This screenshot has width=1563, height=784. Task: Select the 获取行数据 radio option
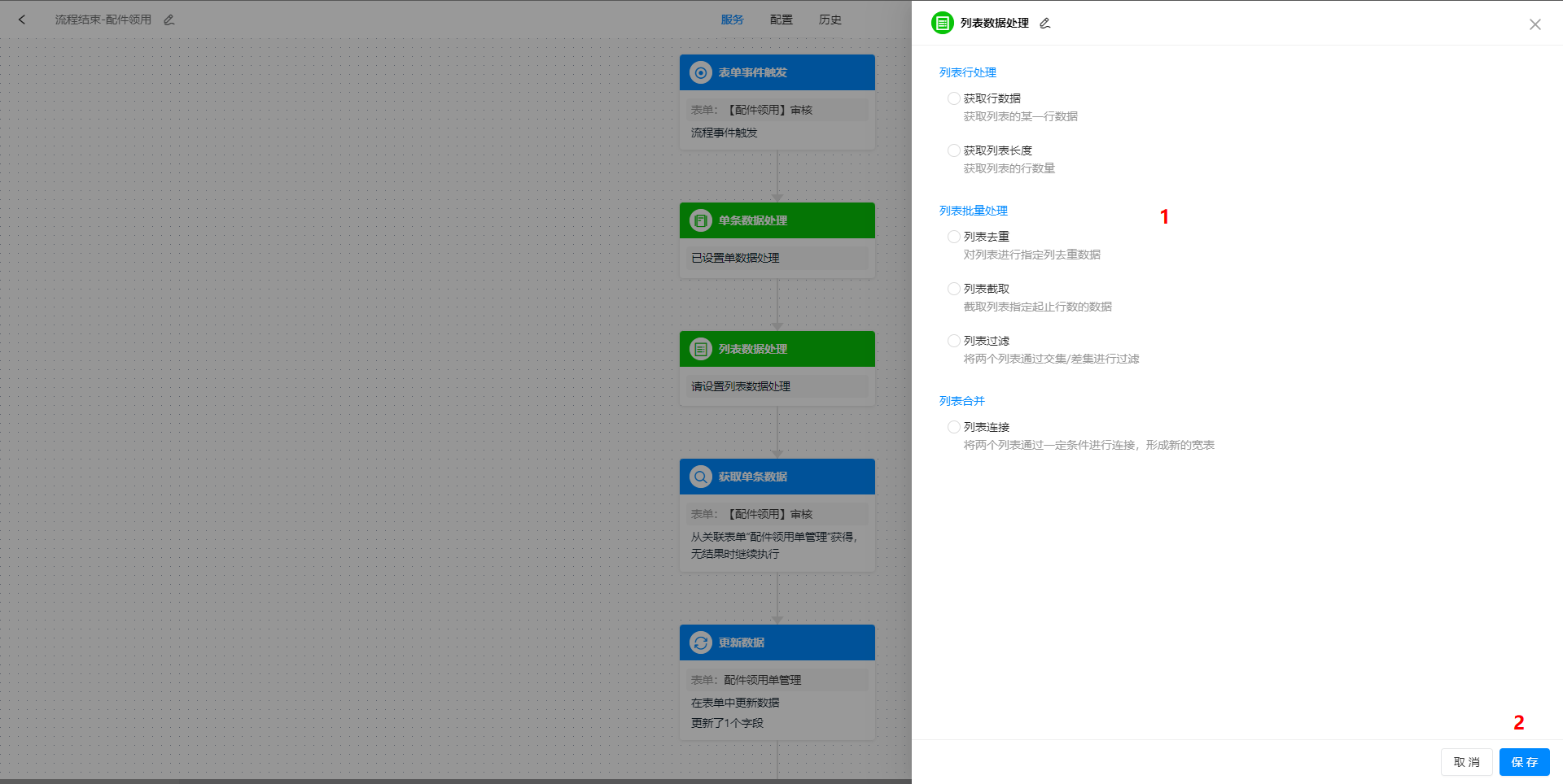coord(953,98)
